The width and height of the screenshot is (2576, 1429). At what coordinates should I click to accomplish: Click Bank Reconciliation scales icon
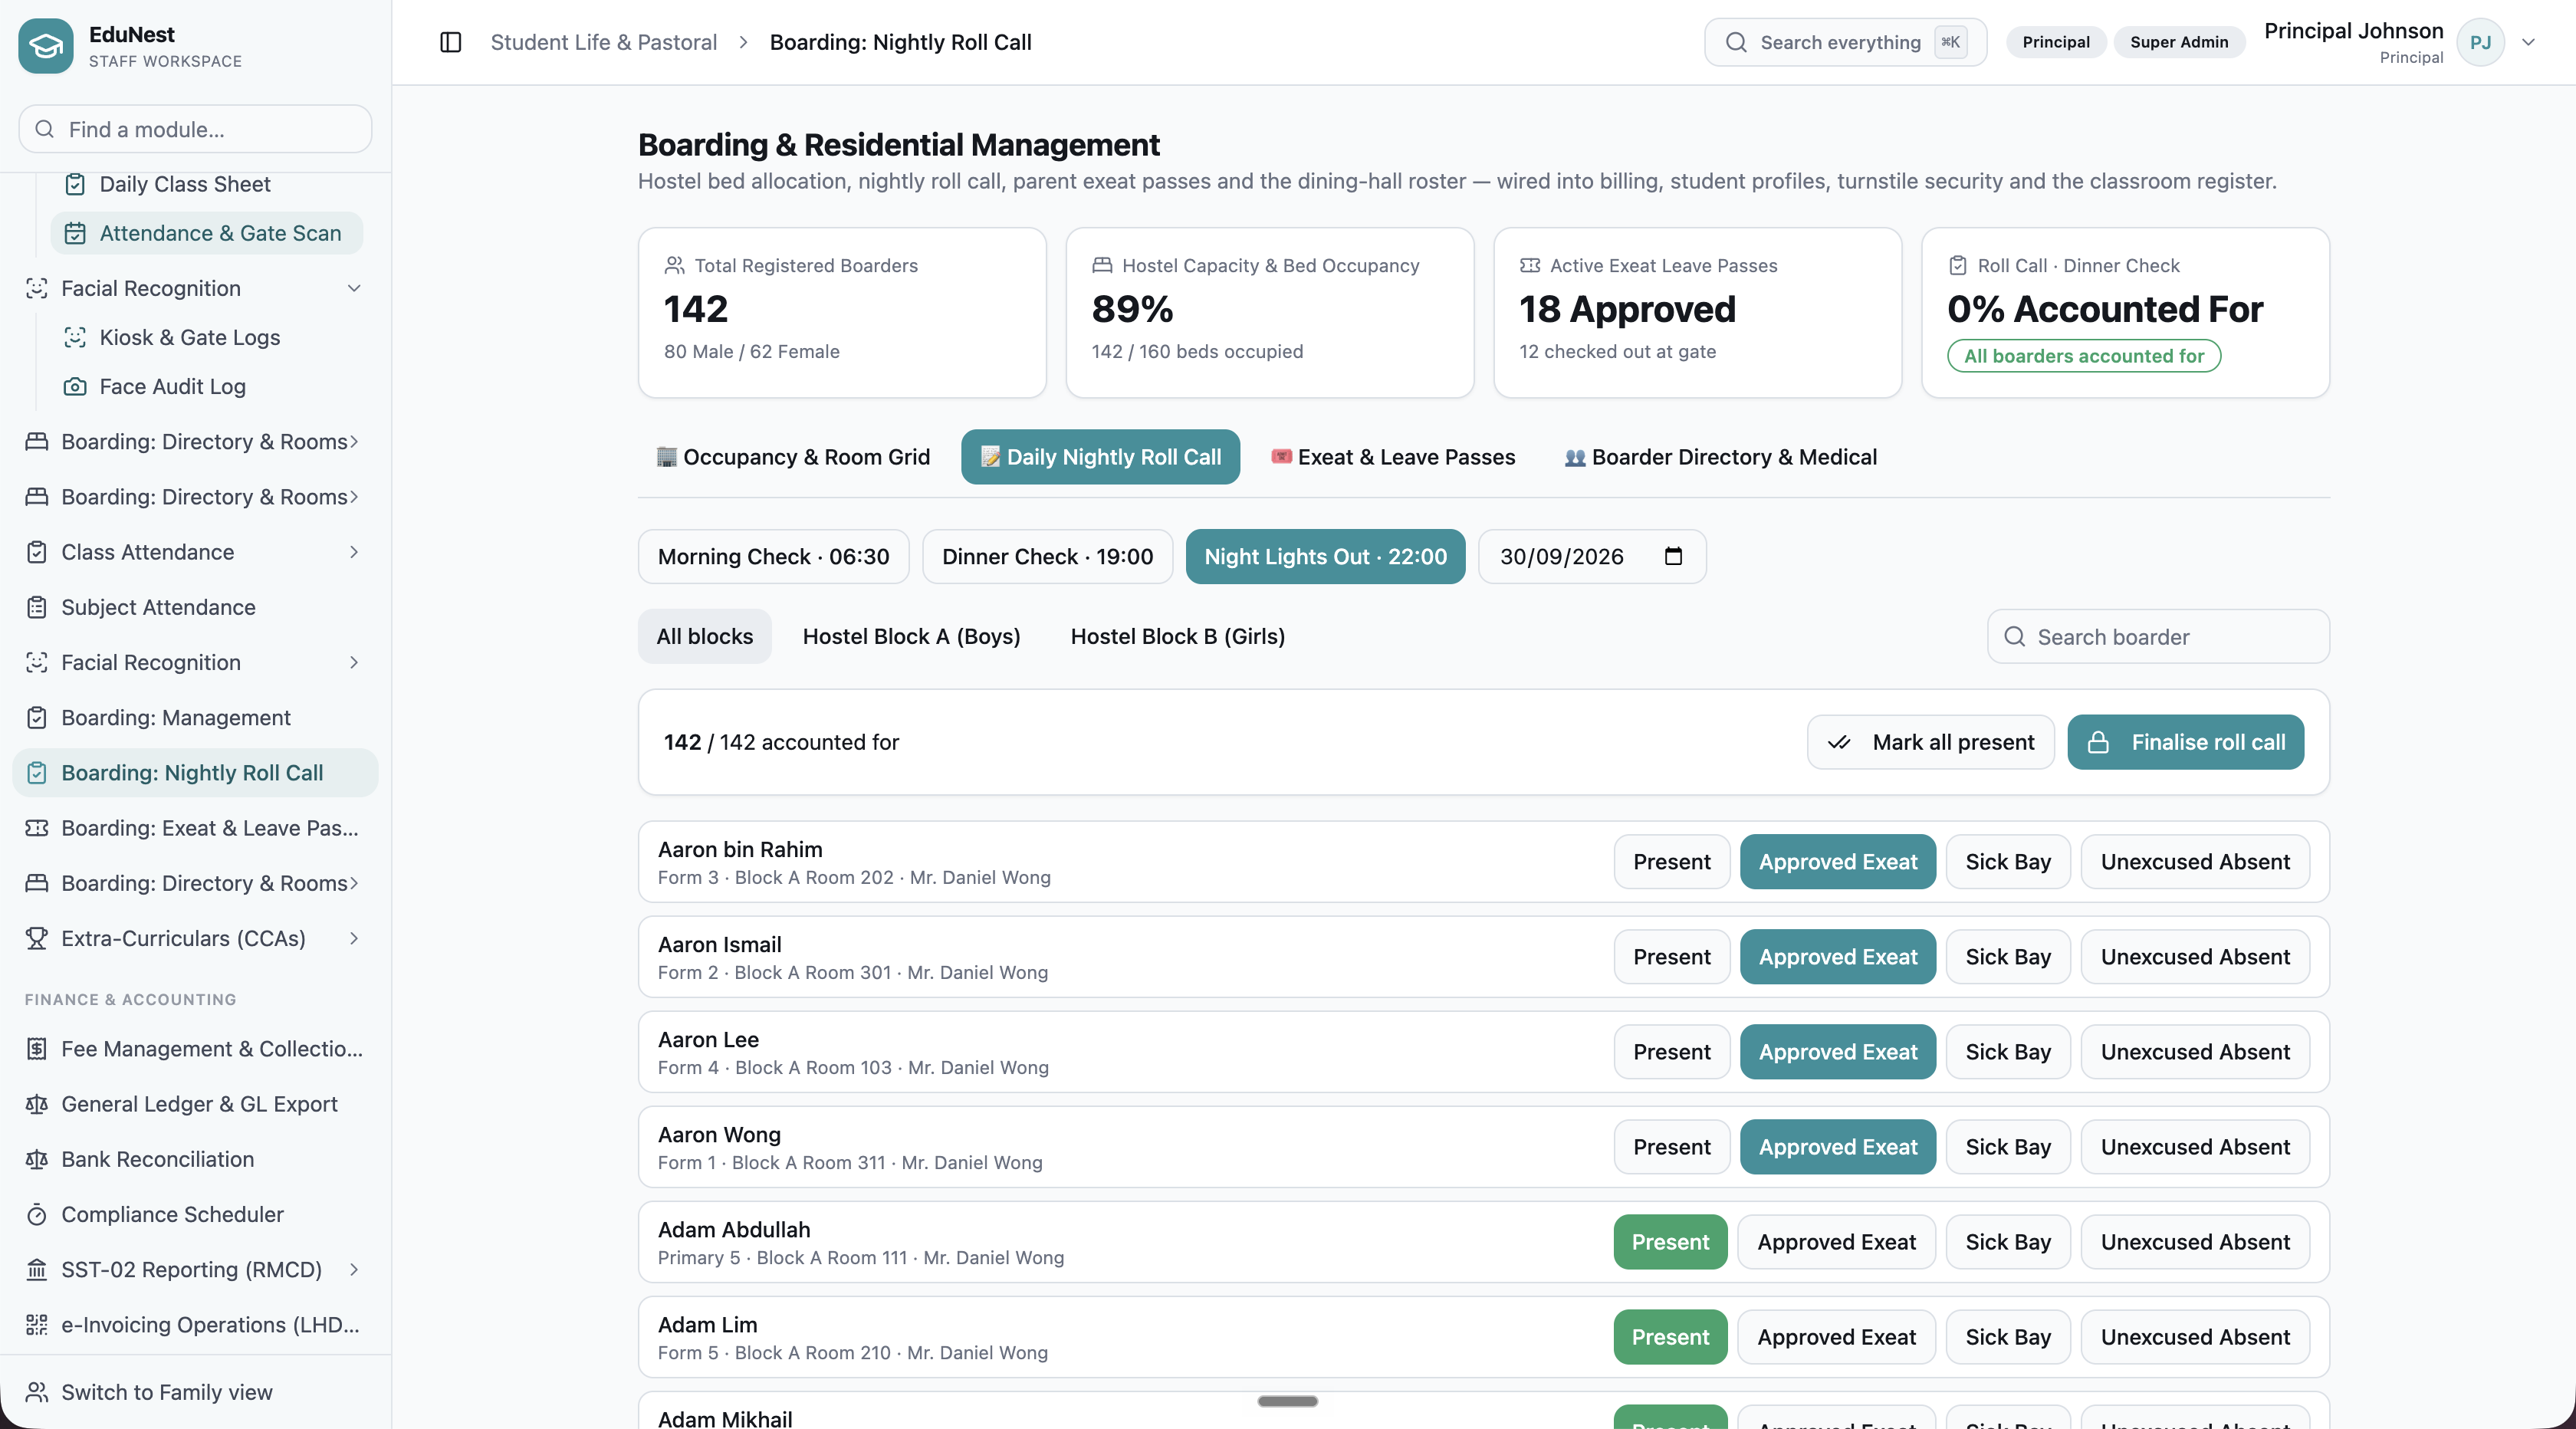[x=37, y=1159]
